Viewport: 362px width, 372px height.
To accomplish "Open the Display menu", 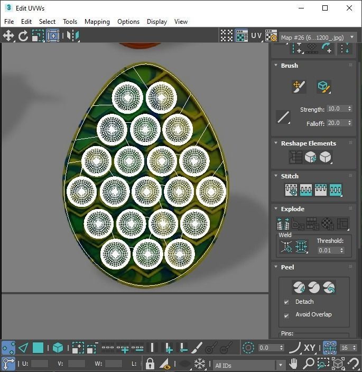I will click(x=157, y=22).
